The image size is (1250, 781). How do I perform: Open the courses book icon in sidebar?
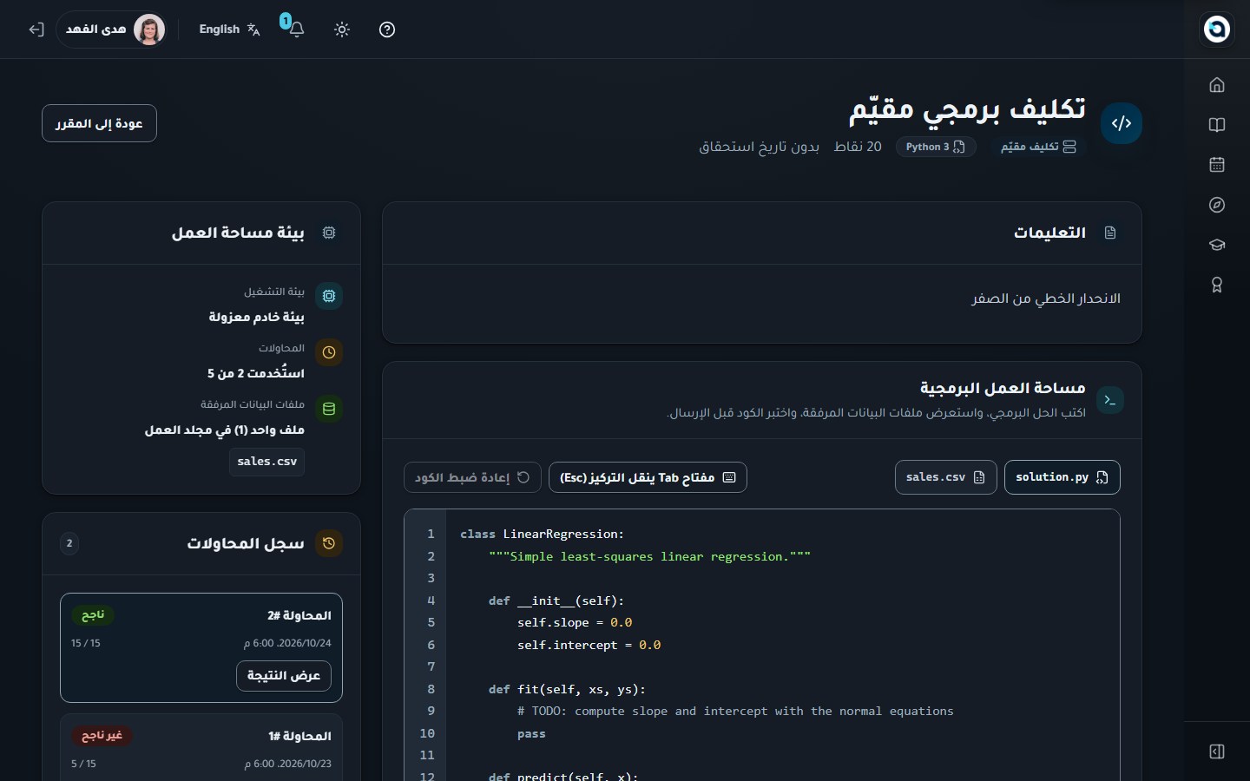pos(1217,125)
